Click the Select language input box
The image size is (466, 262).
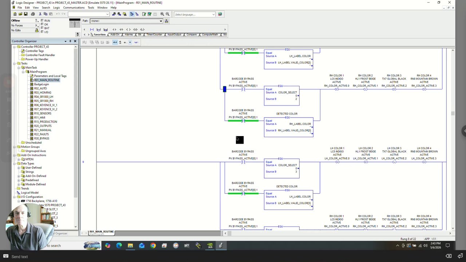coord(194,14)
